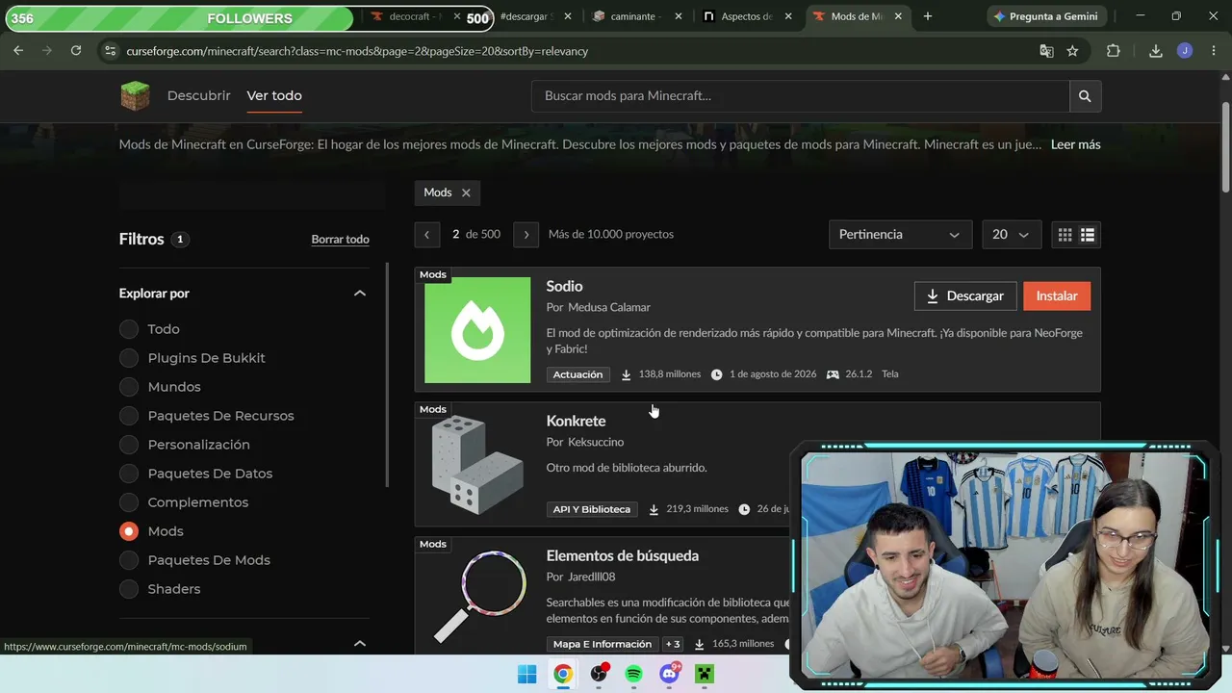Open the Konkrete mod brick thumbnail
The image size is (1232, 693).
(477, 465)
